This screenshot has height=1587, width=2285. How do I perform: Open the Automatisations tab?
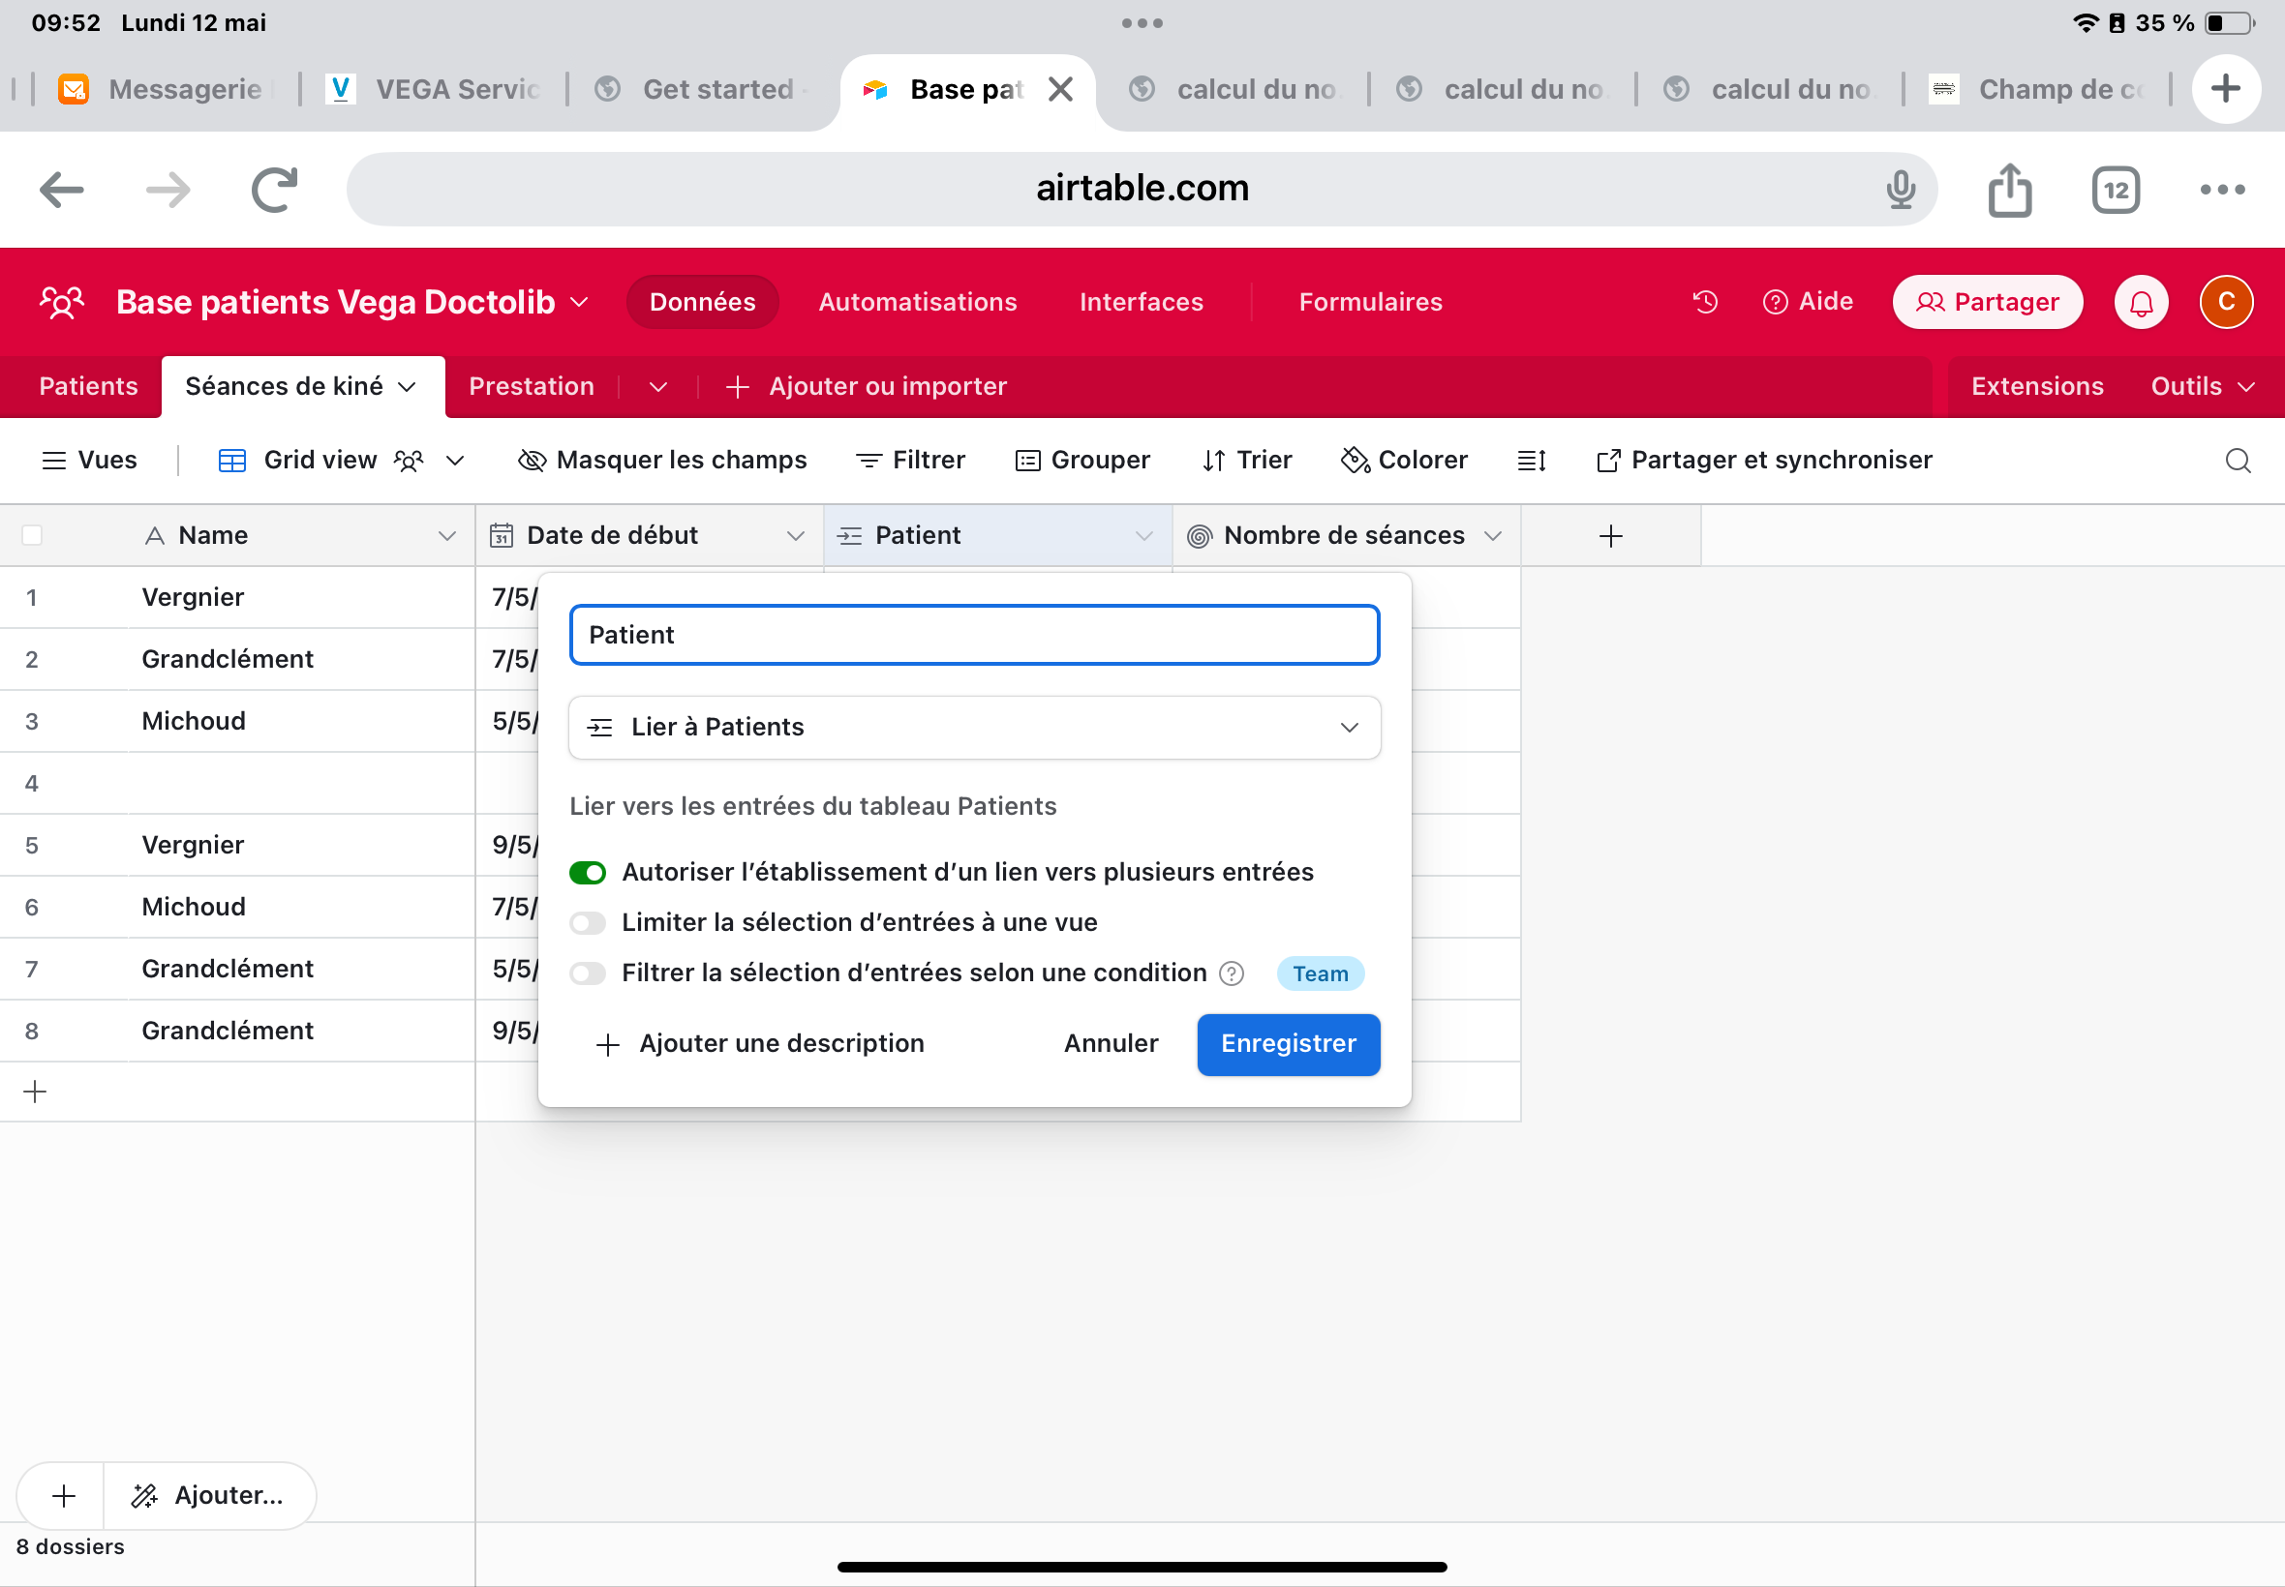click(917, 301)
